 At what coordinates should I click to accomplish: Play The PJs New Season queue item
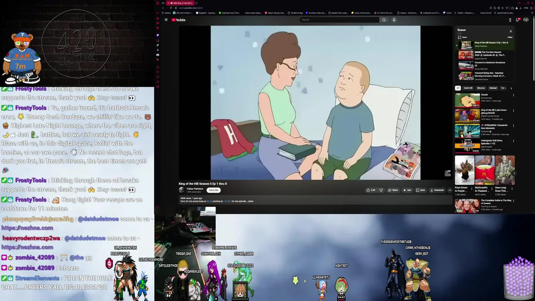click(x=485, y=55)
